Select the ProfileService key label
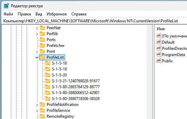This screenshot has height=119, width=187. 58,110
